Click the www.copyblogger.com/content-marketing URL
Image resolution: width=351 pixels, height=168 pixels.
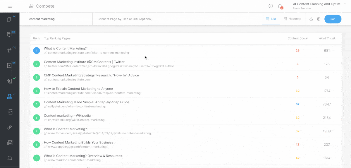(x=77, y=147)
